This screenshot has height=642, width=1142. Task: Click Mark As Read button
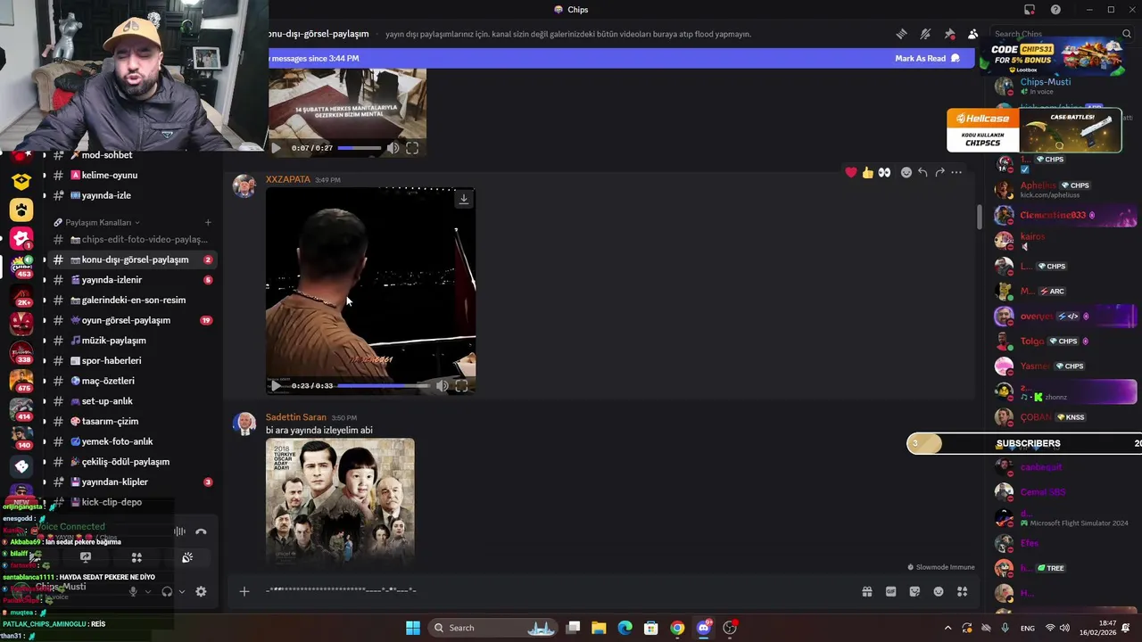pos(927,58)
